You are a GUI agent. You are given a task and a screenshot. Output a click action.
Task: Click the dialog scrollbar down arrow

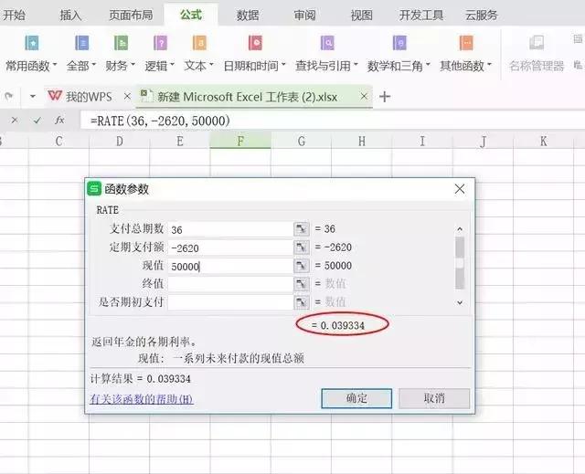click(460, 302)
